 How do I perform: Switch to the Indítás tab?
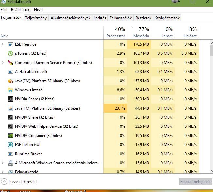click(x=100, y=18)
